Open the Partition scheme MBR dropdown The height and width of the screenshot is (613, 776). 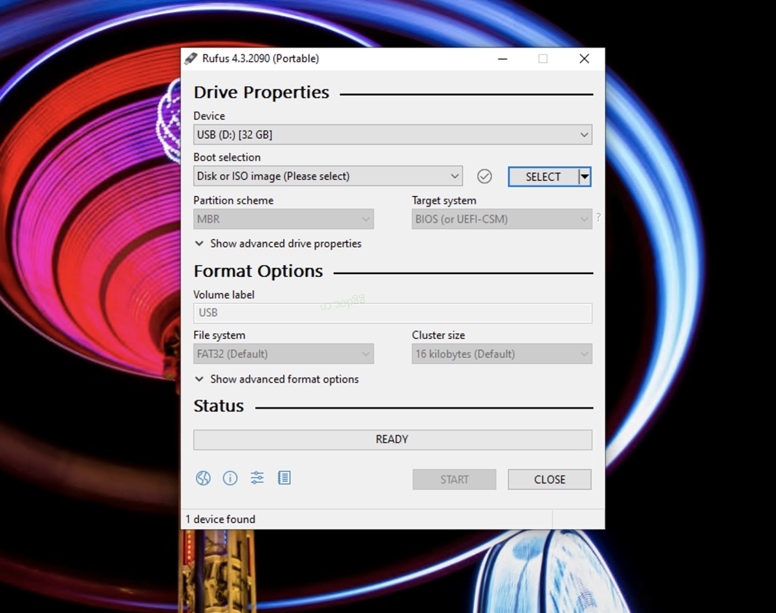[283, 219]
